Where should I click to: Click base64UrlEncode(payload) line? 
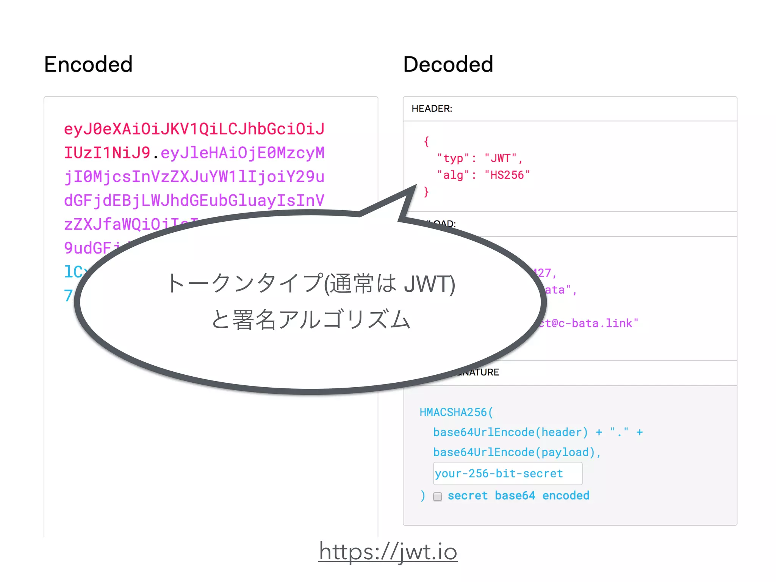[x=516, y=452]
